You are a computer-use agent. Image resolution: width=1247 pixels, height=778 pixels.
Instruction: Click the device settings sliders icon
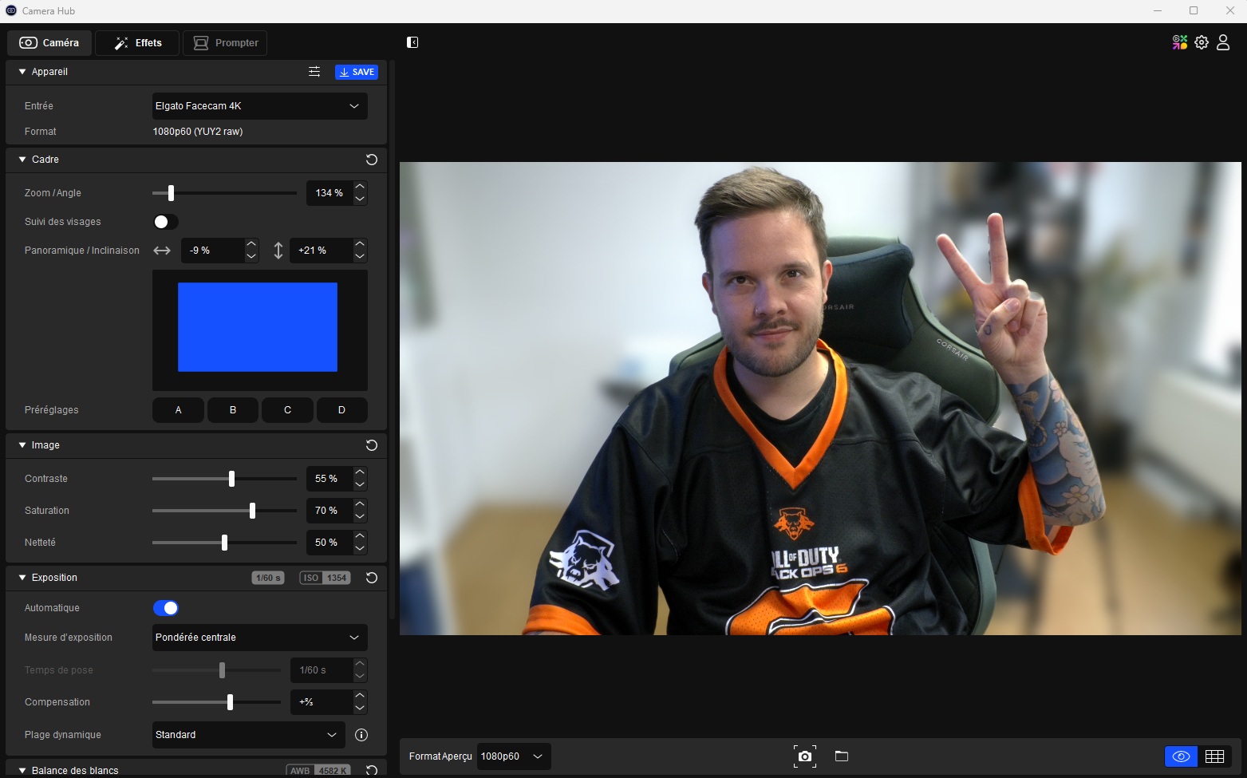tap(314, 72)
